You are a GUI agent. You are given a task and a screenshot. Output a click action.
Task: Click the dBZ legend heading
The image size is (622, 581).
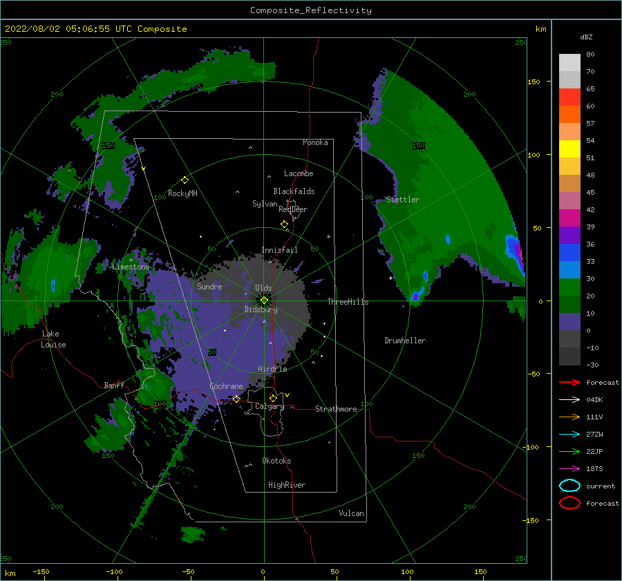tap(586, 37)
